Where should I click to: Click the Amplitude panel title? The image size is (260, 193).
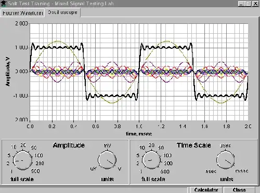coord(69,145)
